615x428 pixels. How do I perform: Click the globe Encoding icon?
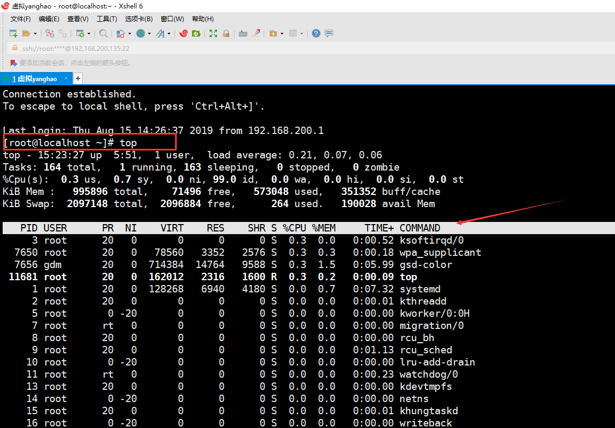(141, 34)
